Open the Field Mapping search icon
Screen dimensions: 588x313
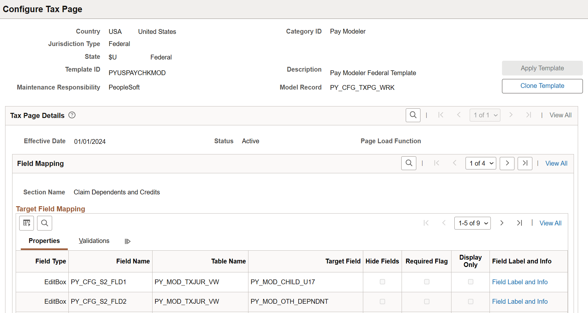click(x=409, y=163)
